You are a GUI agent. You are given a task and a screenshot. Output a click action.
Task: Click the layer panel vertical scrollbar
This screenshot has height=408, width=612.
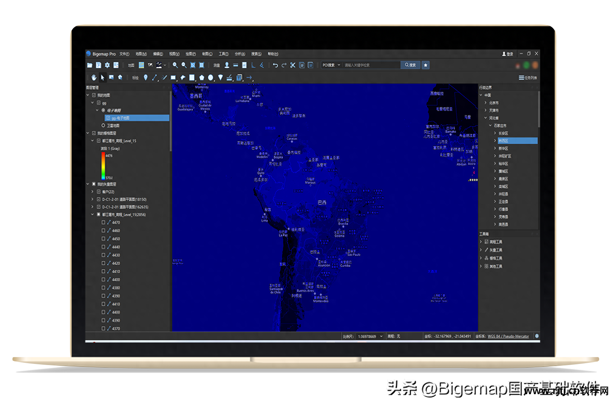(x=171, y=121)
